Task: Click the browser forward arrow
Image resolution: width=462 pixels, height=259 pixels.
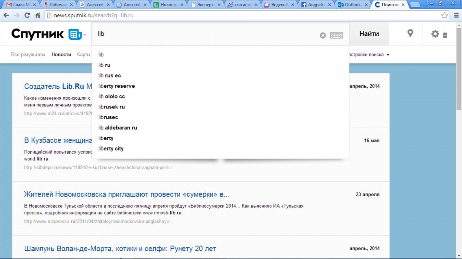Action: point(17,16)
